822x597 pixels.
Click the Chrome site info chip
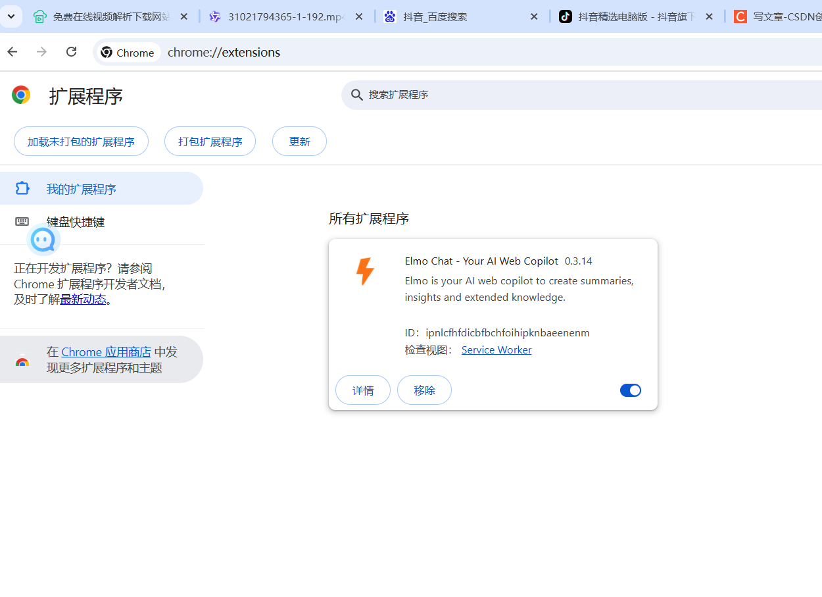130,53
